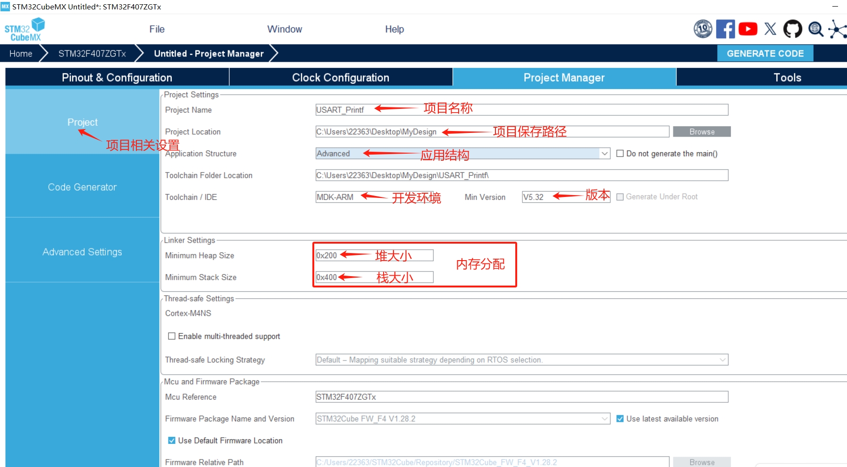Viewport: 847px width, 467px height.
Task: Open the Thread-safe Locking Strategy dropdown
Action: pos(721,360)
